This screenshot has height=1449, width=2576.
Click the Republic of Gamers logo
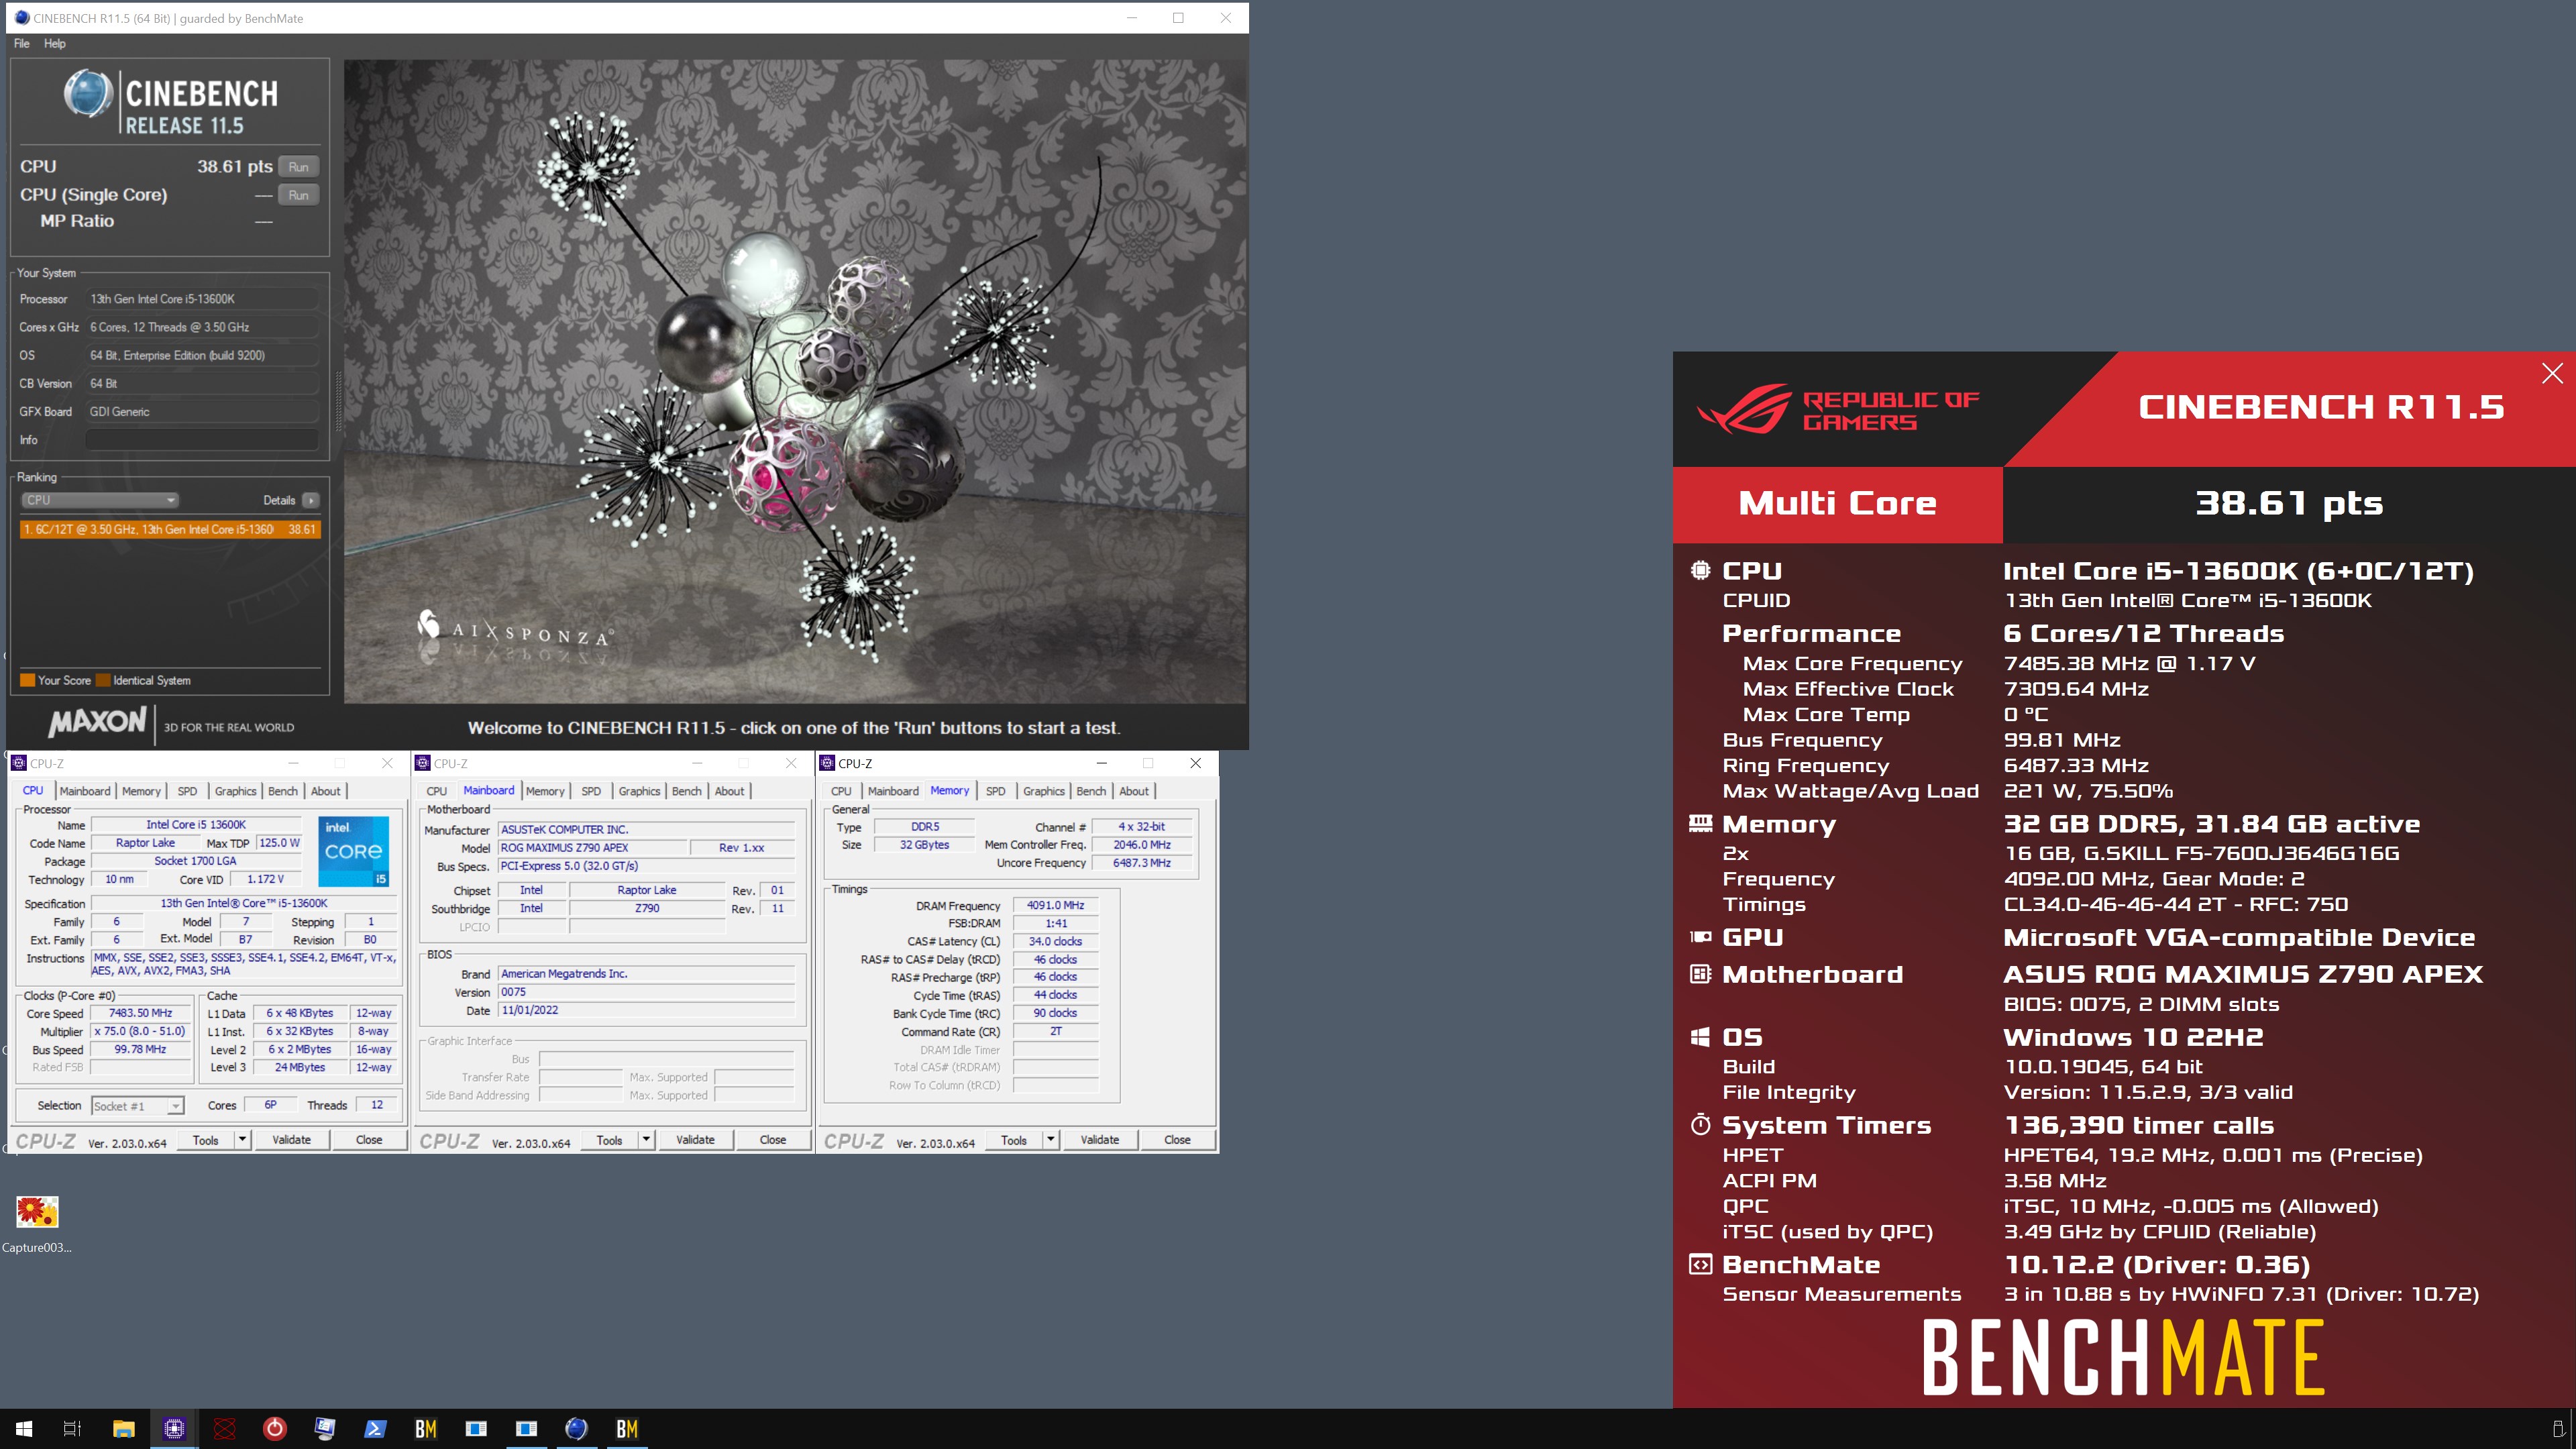click(1838, 410)
